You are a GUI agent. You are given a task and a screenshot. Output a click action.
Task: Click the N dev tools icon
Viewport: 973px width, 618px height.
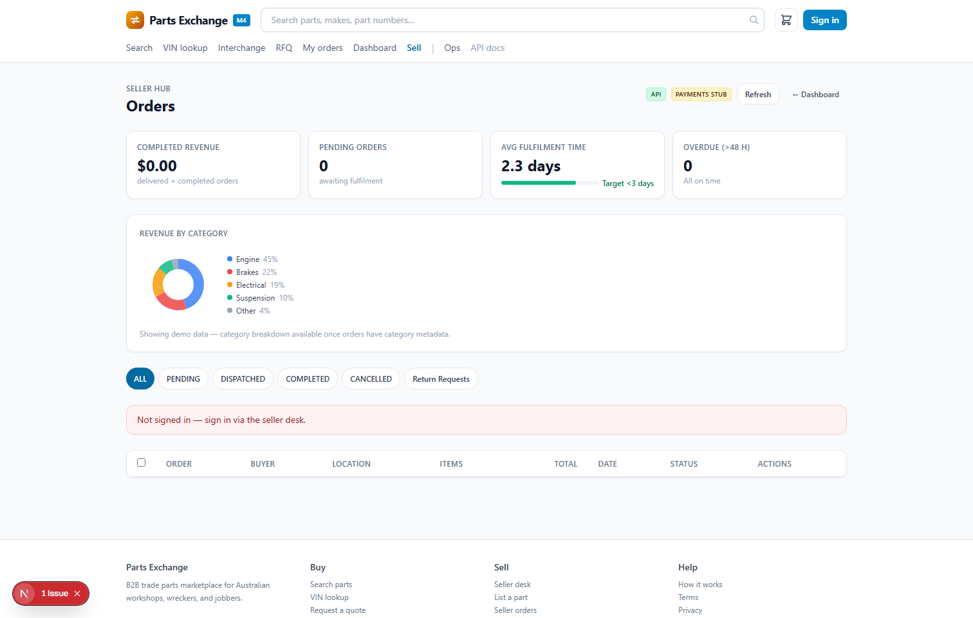pyautogui.click(x=24, y=594)
